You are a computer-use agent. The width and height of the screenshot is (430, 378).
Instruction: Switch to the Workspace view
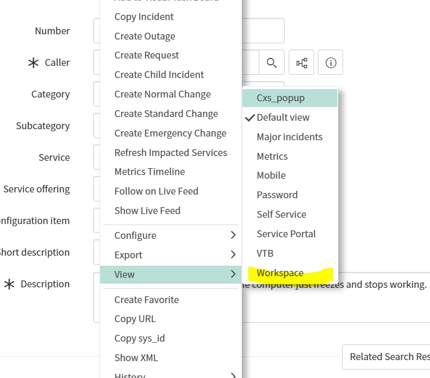[x=280, y=273]
